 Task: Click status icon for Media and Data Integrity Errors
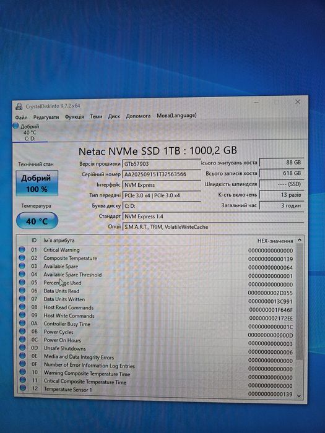click(x=23, y=356)
